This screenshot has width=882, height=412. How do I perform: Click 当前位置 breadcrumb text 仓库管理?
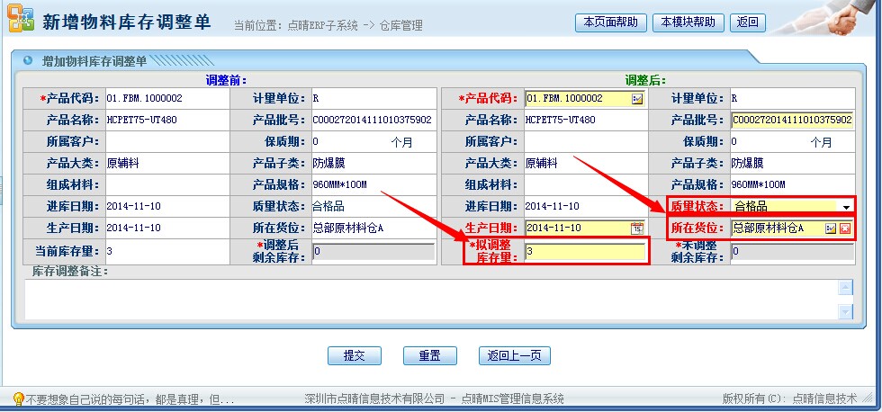(401, 26)
